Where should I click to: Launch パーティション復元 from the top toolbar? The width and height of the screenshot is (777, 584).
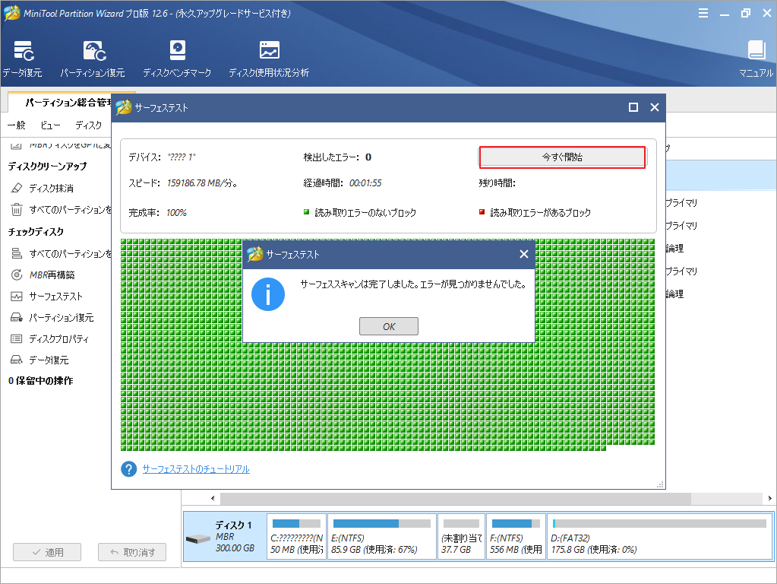coord(93,59)
